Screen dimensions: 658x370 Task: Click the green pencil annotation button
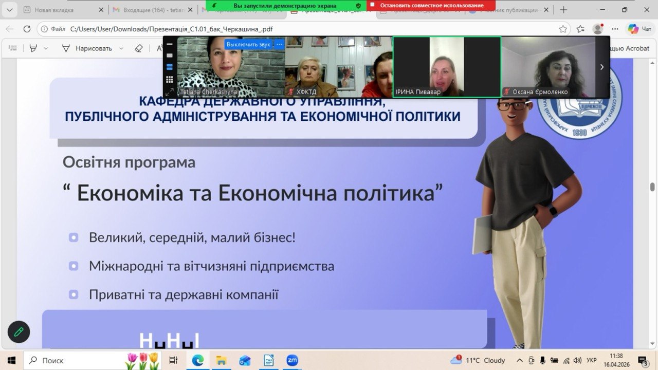click(x=19, y=332)
